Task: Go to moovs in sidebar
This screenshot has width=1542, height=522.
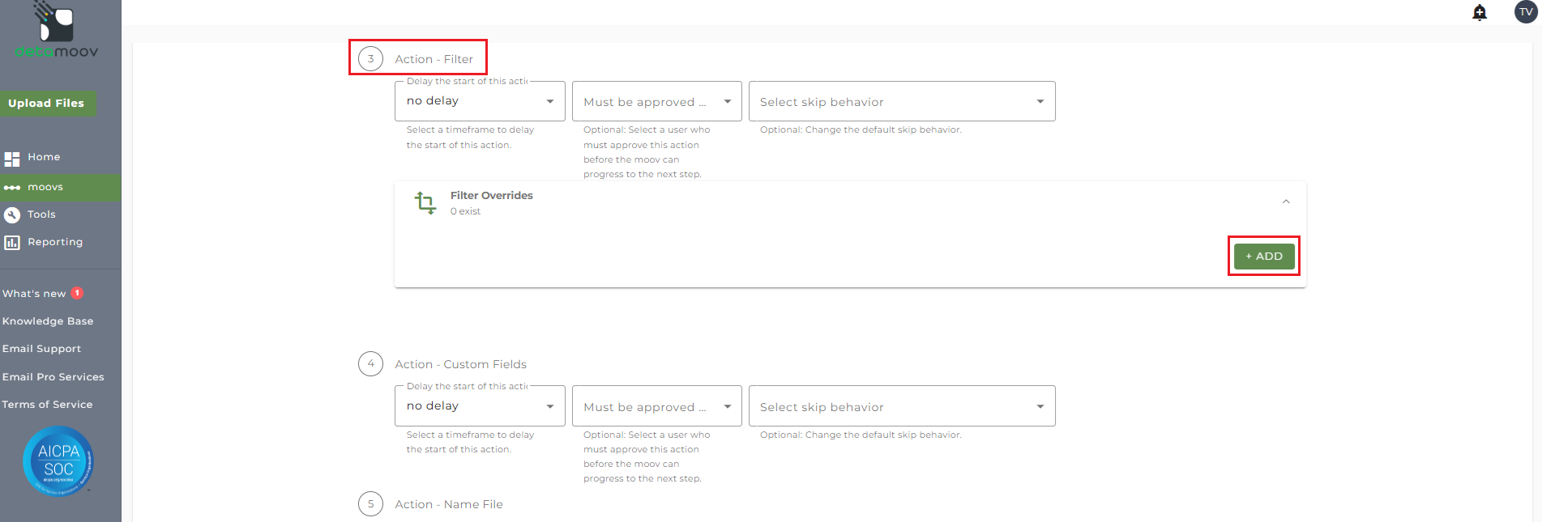Action: (45, 187)
